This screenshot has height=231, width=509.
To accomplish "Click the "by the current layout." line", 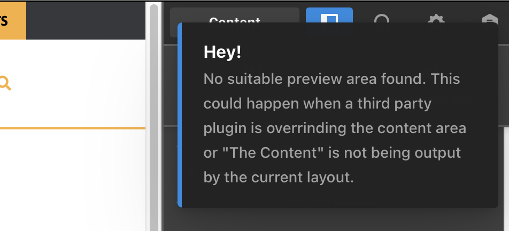I will pyautogui.click(x=279, y=178).
